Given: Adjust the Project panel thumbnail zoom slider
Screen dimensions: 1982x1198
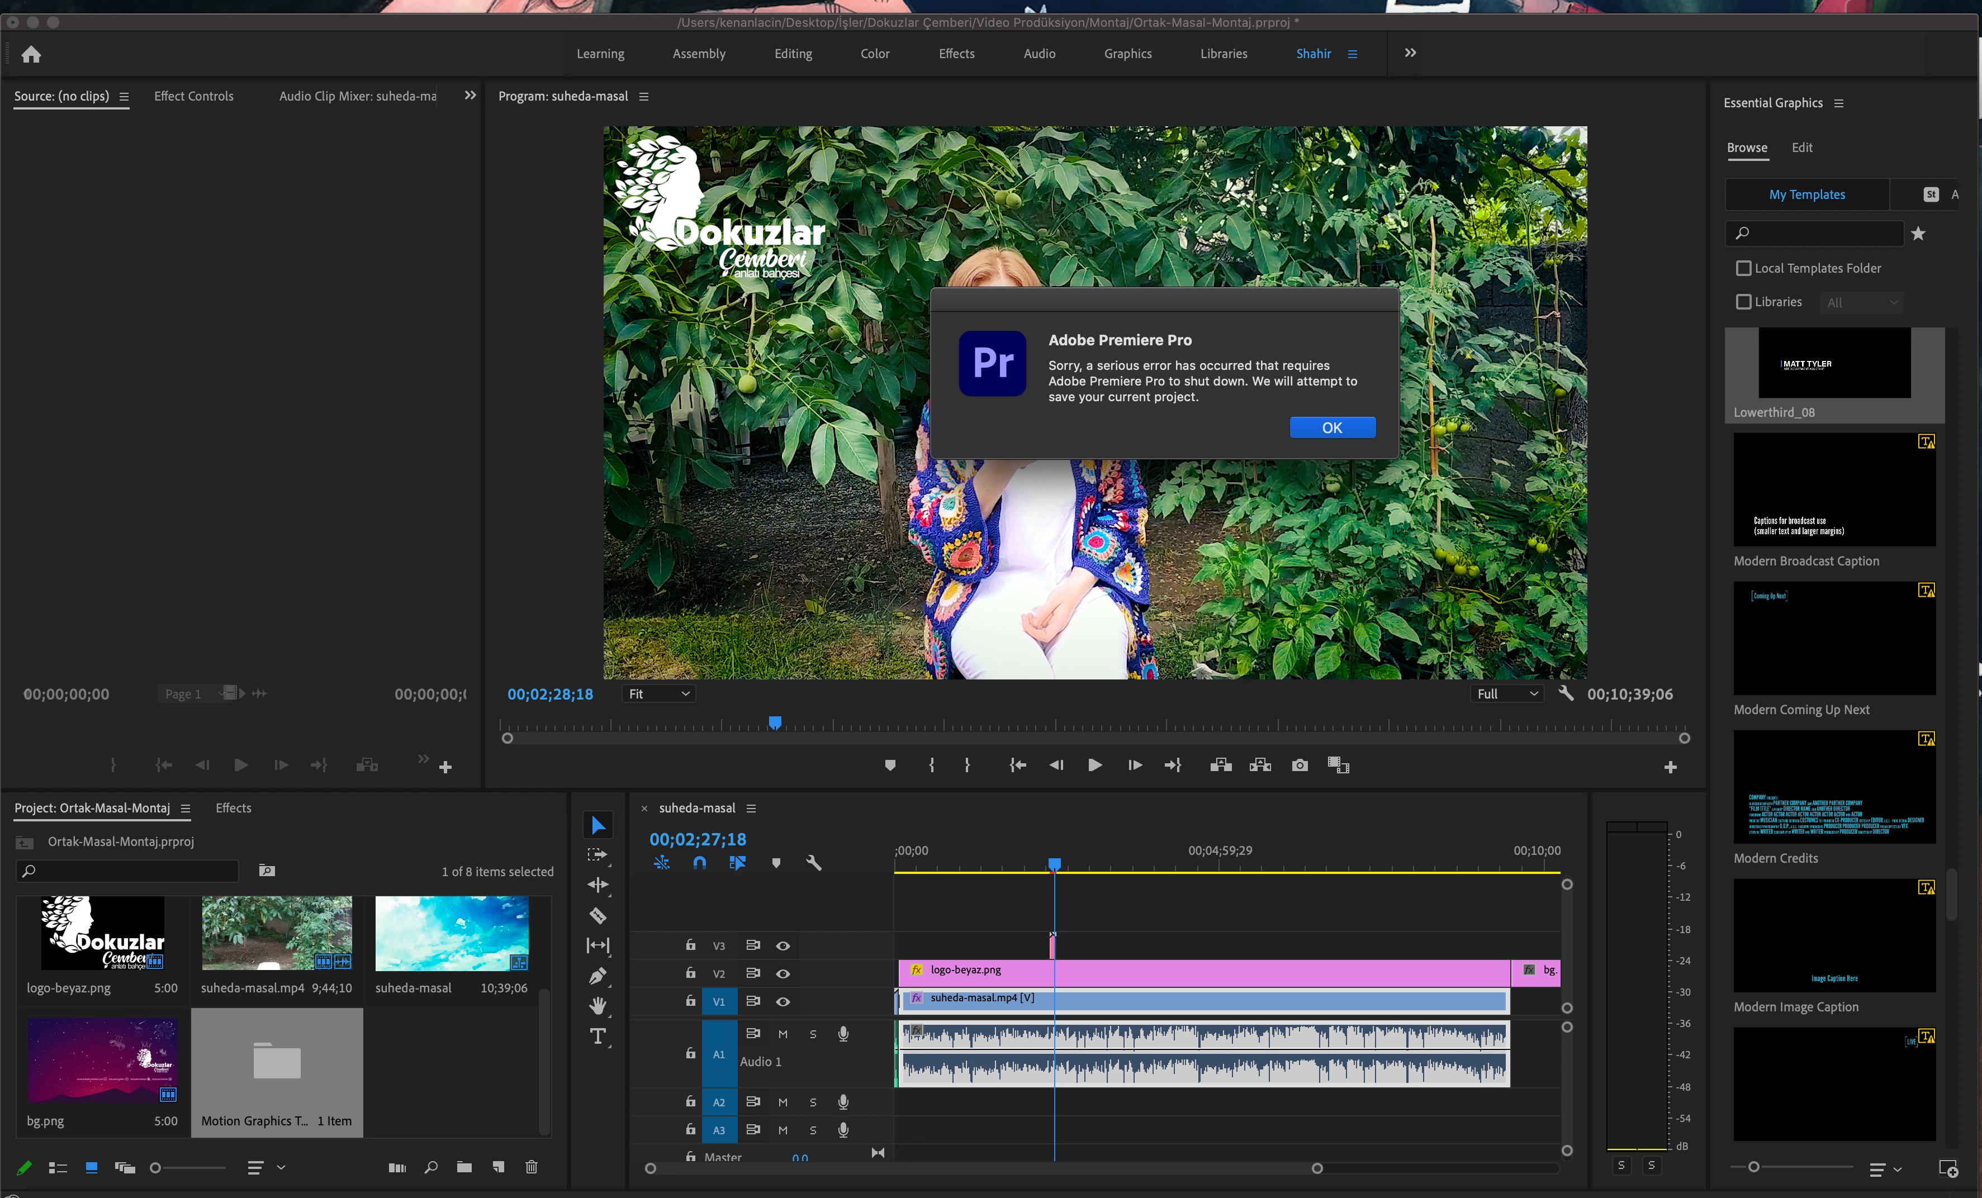Looking at the screenshot, I should point(156,1167).
